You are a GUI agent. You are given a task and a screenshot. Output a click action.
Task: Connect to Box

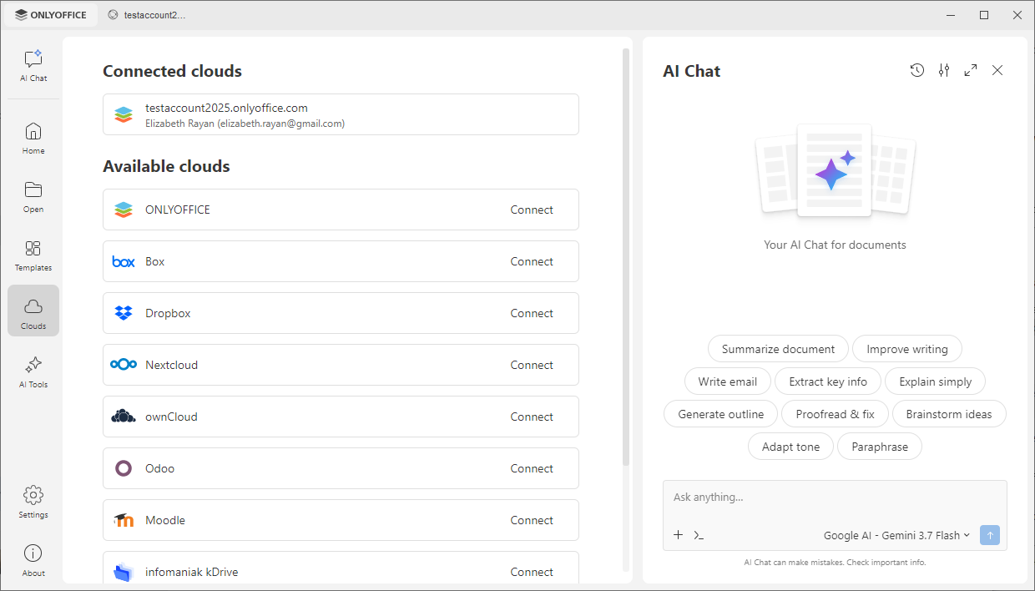pyautogui.click(x=532, y=261)
